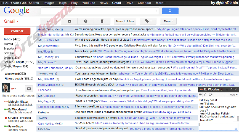Open News in top navigation bar
Screen dimensions: 239x132
point(104,3)
